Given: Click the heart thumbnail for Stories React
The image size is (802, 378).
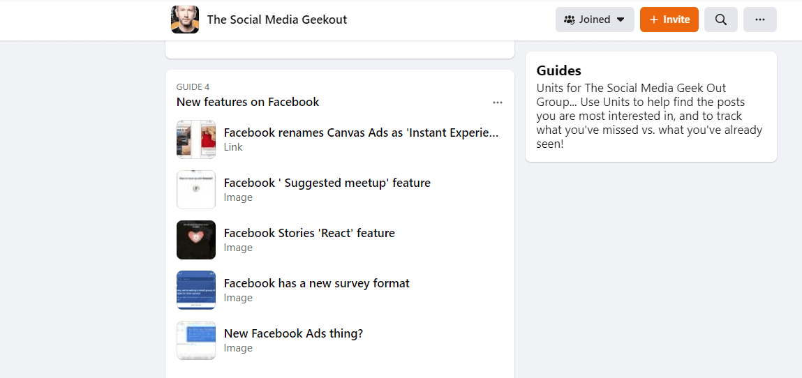Looking at the screenshot, I should coord(196,240).
